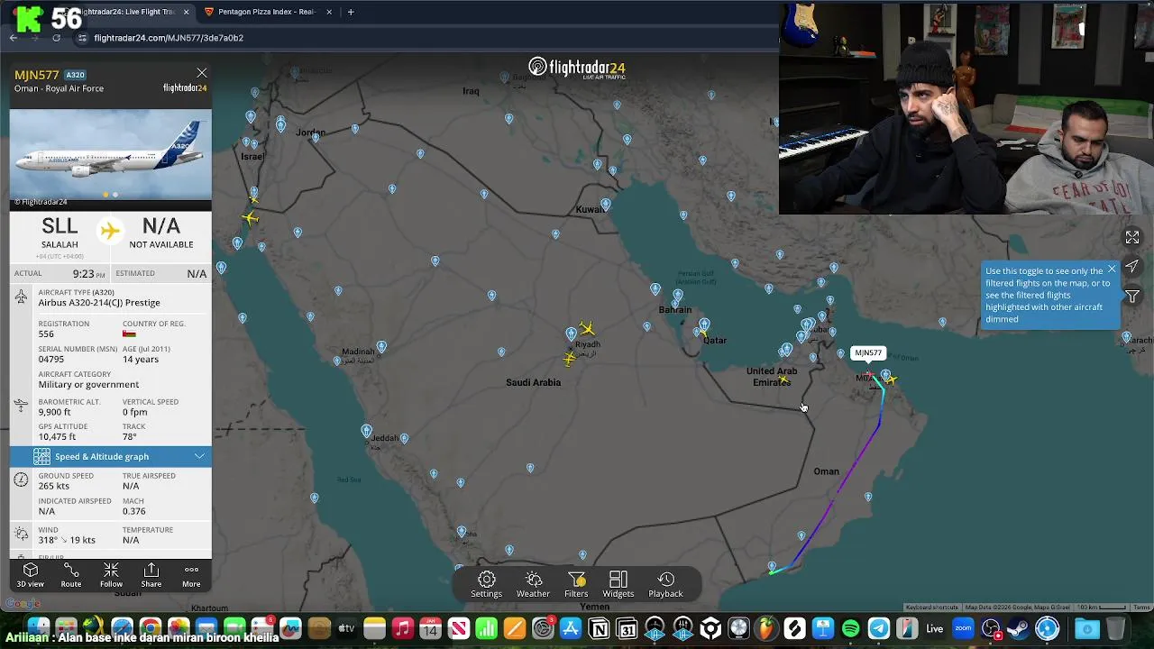The image size is (1154, 649).
Task: Click the SLL Salalah origin airport
Action: click(60, 233)
